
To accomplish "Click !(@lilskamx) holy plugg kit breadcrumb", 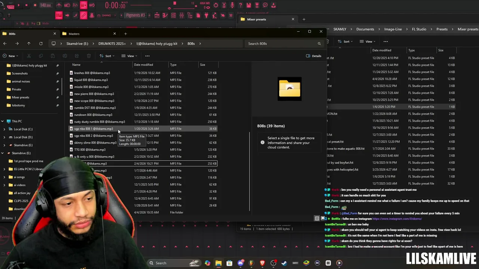I will click(x=157, y=44).
